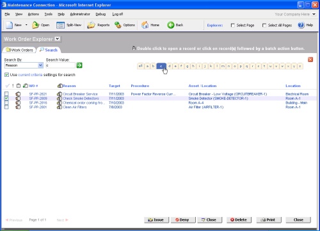Click the current criteria link
Image resolution: width=320 pixels, height=231 pixels.
pyautogui.click(x=30, y=75)
